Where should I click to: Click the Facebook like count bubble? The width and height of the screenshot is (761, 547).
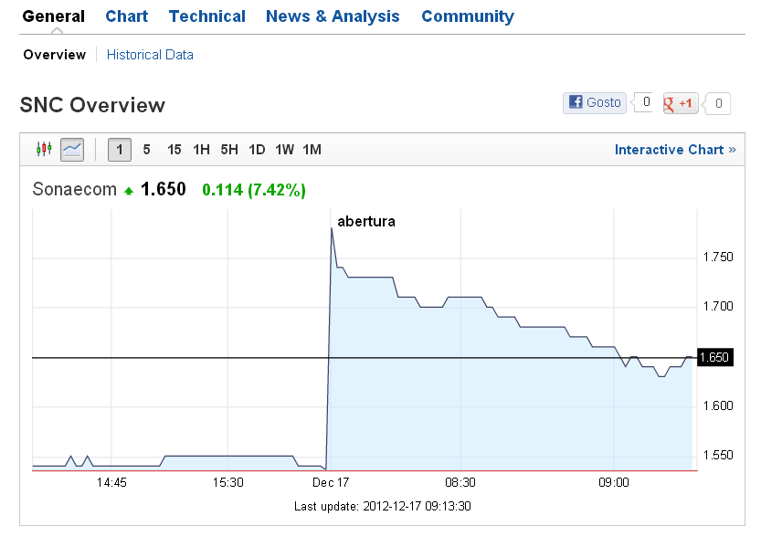pyautogui.click(x=644, y=102)
